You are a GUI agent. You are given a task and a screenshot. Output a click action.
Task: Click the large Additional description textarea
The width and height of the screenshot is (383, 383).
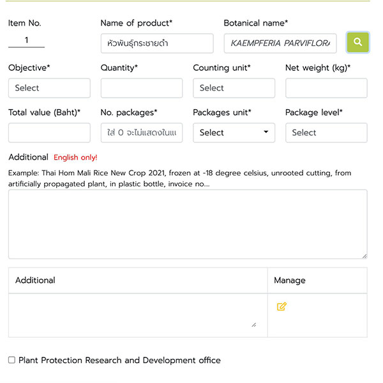click(x=187, y=223)
